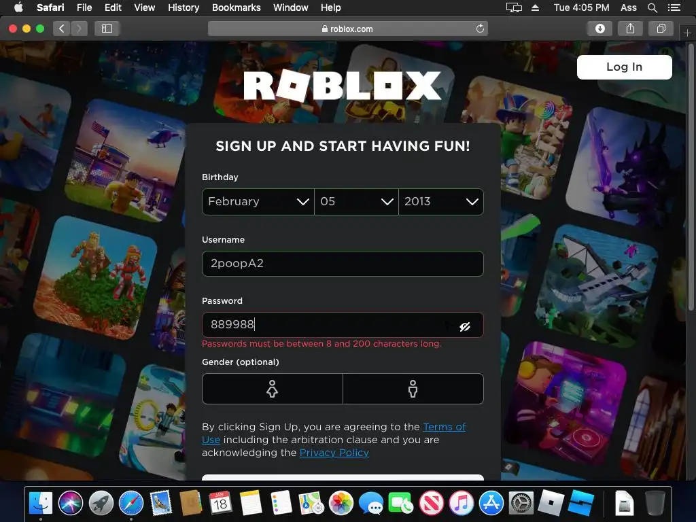
Task: Toggle password visibility eye icon
Action: click(465, 327)
